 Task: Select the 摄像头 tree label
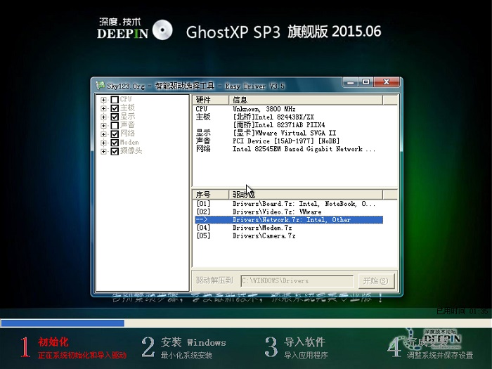click(x=131, y=150)
